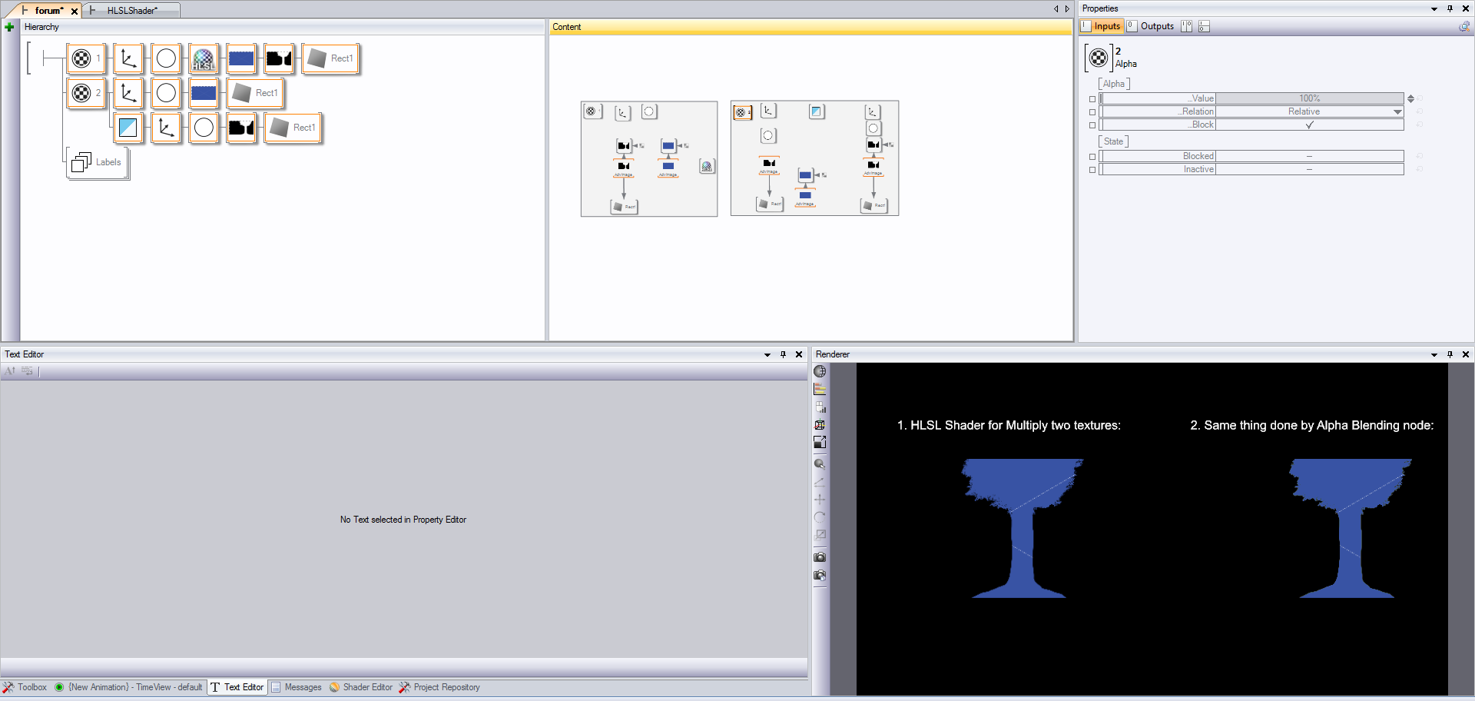Toggle the Block property checkmark
The width and height of the screenshot is (1475, 701).
pyautogui.click(x=1309, y=125)
